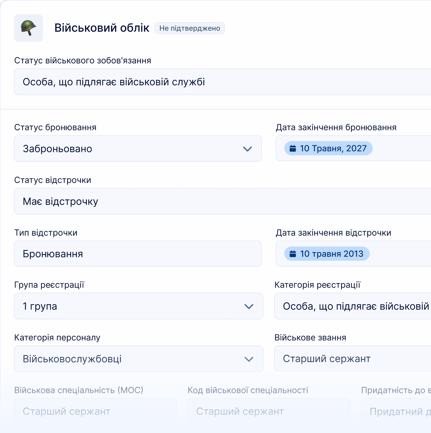This screenshot has height=433, width=431.
Task: Click the Військовий облік heading
Action: [x=102, y=28]
